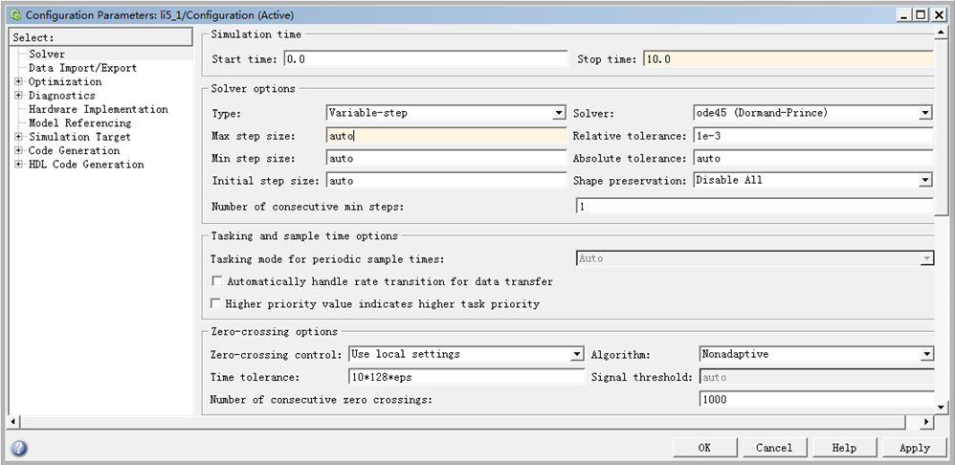Image resolution: width=955 pixels, height=465 pixels.
Task: Open the Shape preservation dropdown
Action: point(925,180)
